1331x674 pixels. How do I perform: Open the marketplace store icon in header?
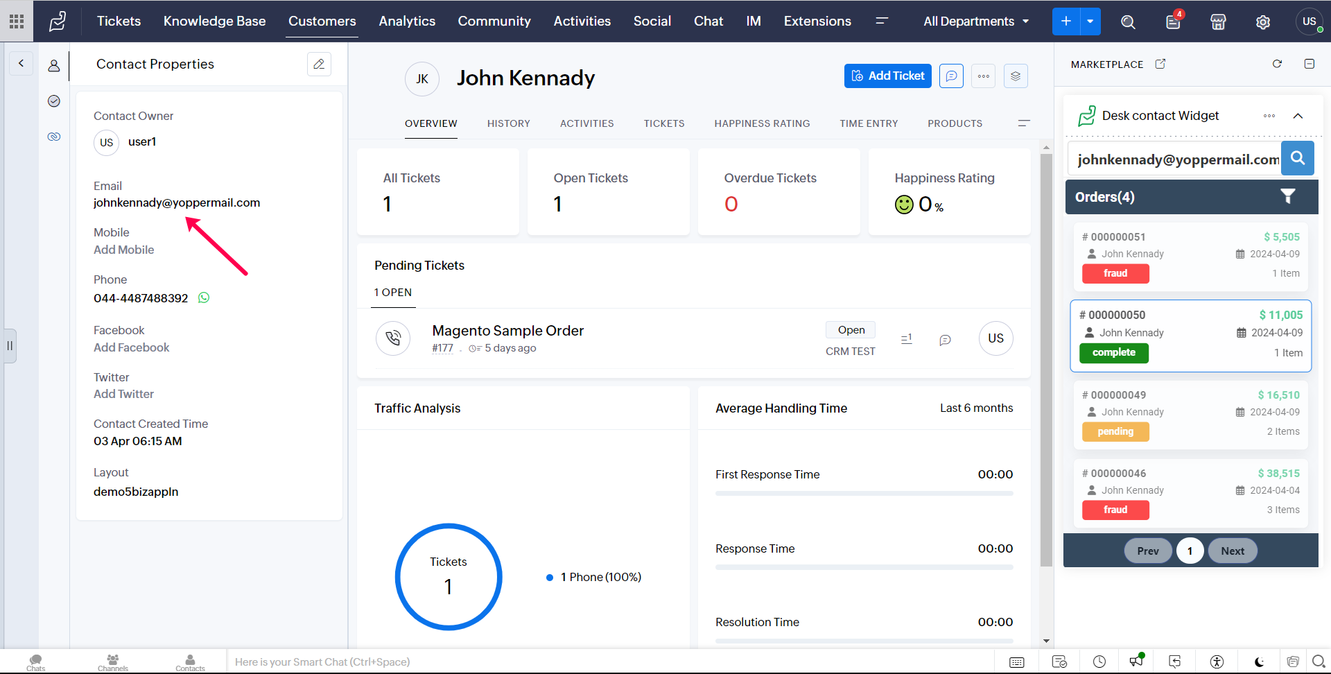point(1218,22)
